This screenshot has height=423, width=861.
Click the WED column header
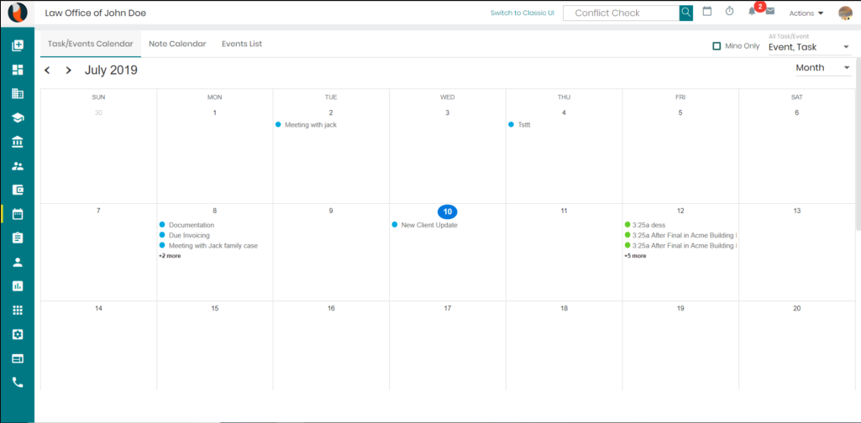coord(448,97)
